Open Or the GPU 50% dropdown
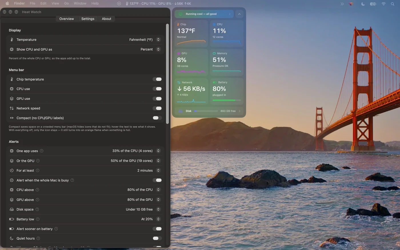This screenshot has height=250, width=400. [x=135, y=161]
